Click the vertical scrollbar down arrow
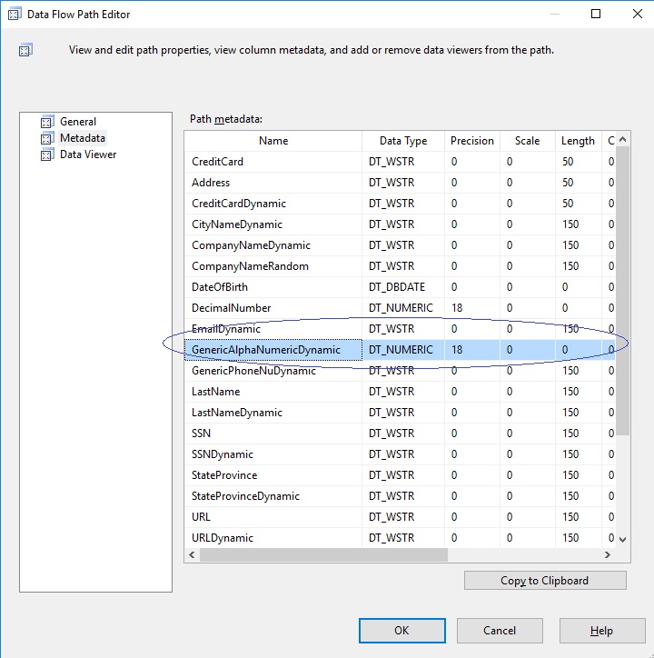Viewport: 654px width, 658px height. [x=622, y=539]
